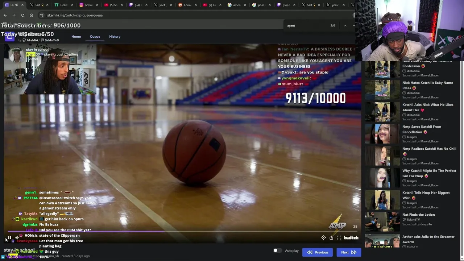This screenshot has height=261, width=464.
Task: Click the browser back arrow
Action: coord(5,15)
